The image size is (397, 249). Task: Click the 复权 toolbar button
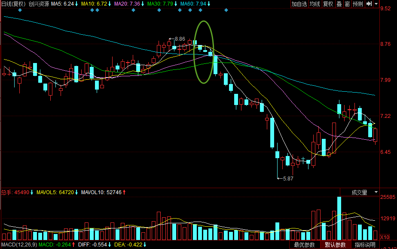click(x=328, y=4)
